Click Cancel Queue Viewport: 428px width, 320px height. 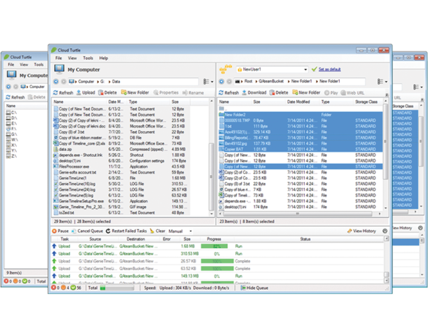point(89,231)
